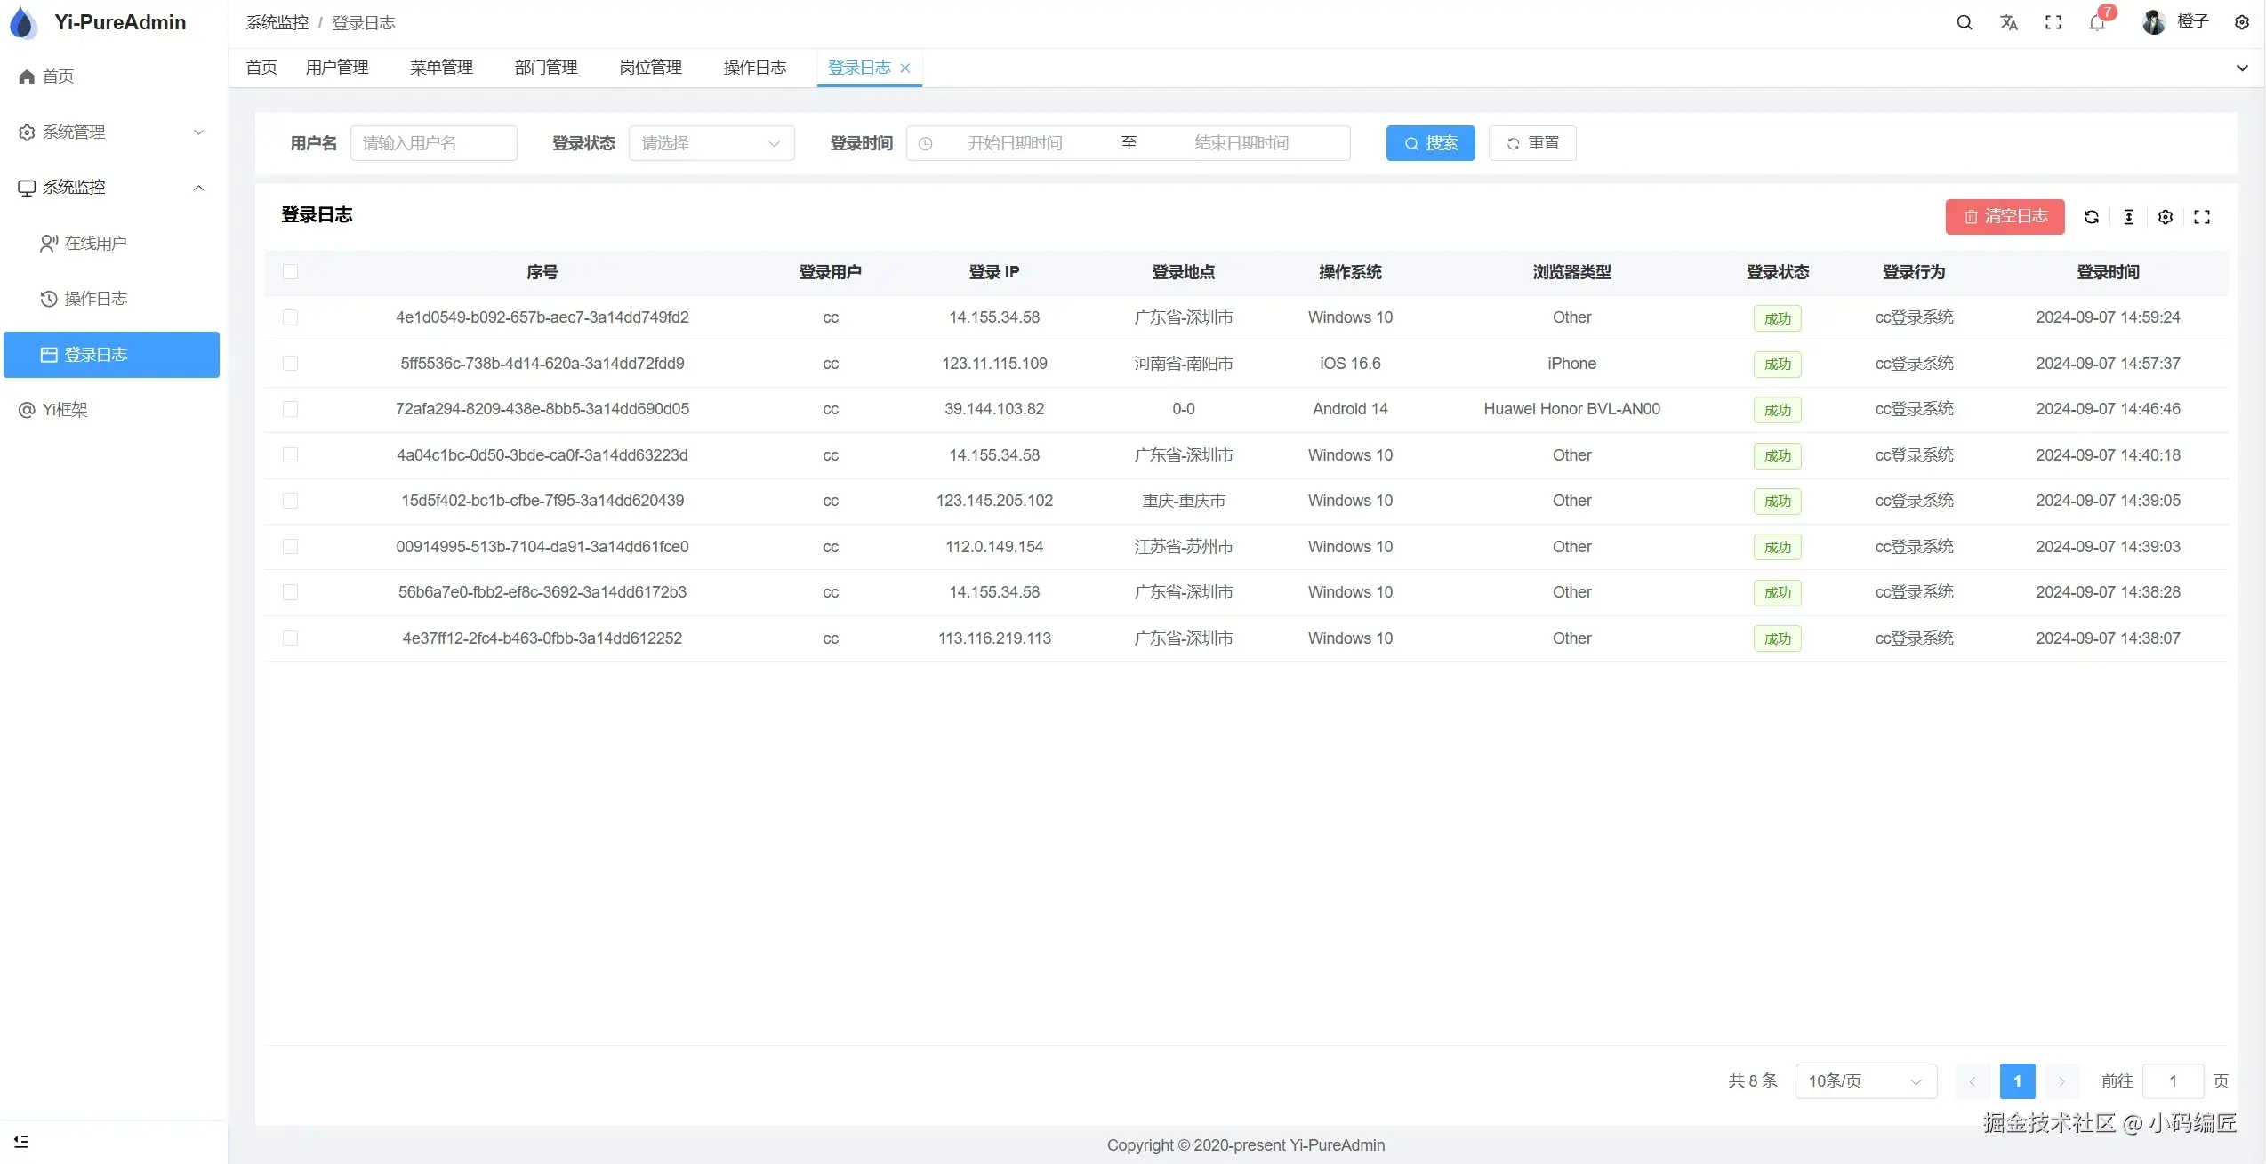Open the table density icon
Viewport: 2266px width, 1164px height.
point(2128,217)
